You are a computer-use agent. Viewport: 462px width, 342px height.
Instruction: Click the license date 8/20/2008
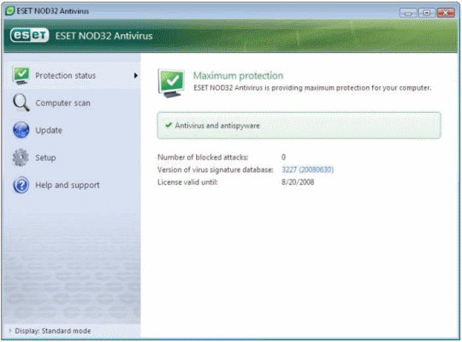pos(298,182)
